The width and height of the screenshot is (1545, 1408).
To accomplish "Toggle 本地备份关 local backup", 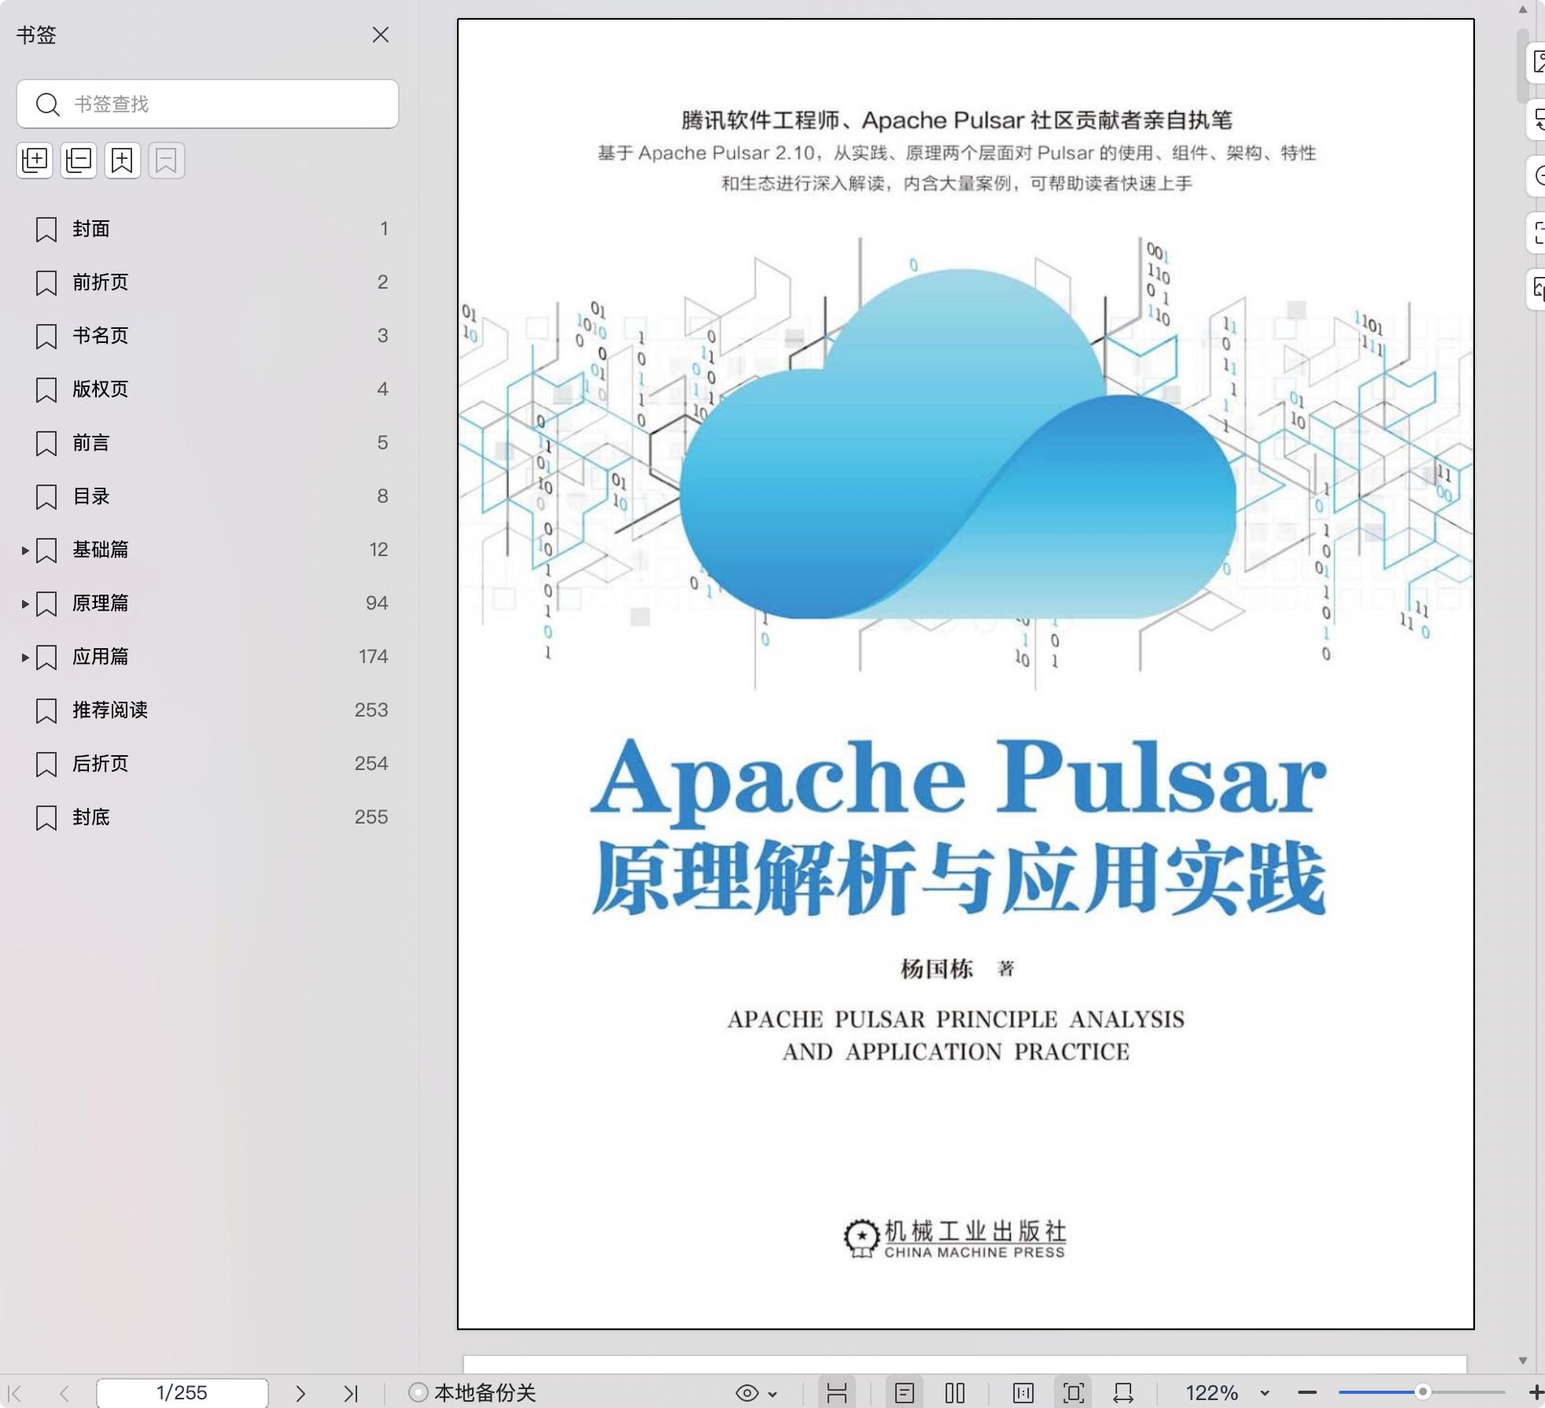I will 472,1393.
